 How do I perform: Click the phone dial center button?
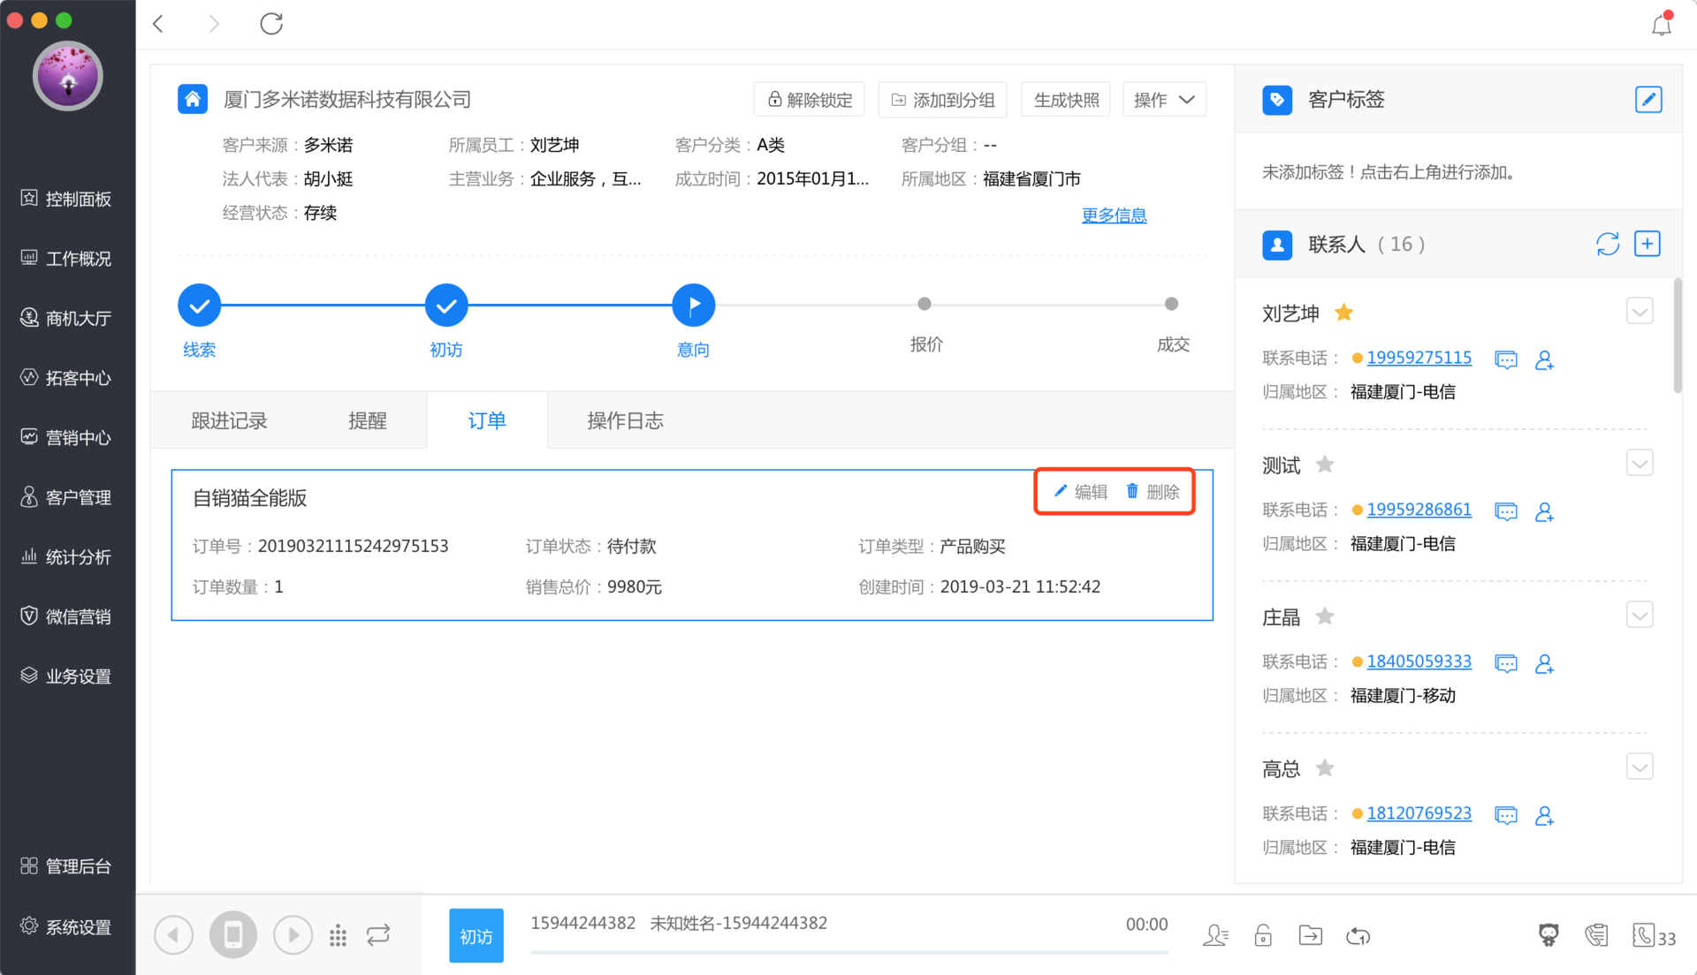(x=233, y=934)
